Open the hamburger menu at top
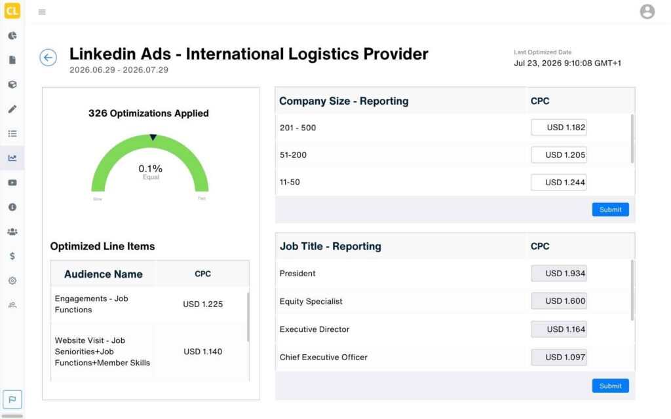 coord(42,12)
